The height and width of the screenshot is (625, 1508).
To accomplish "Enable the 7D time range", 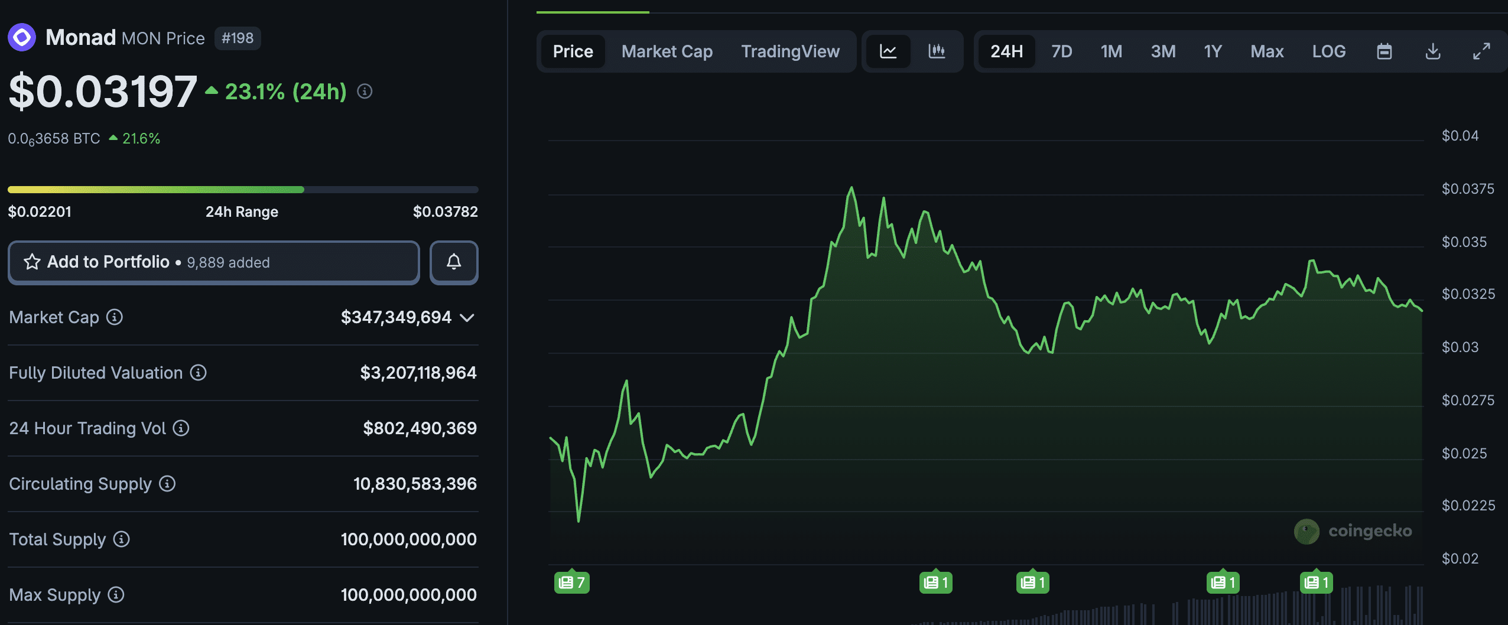I will [1061, 51].
